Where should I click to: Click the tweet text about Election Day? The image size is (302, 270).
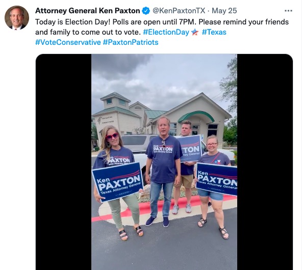click(x=162, y=27)
